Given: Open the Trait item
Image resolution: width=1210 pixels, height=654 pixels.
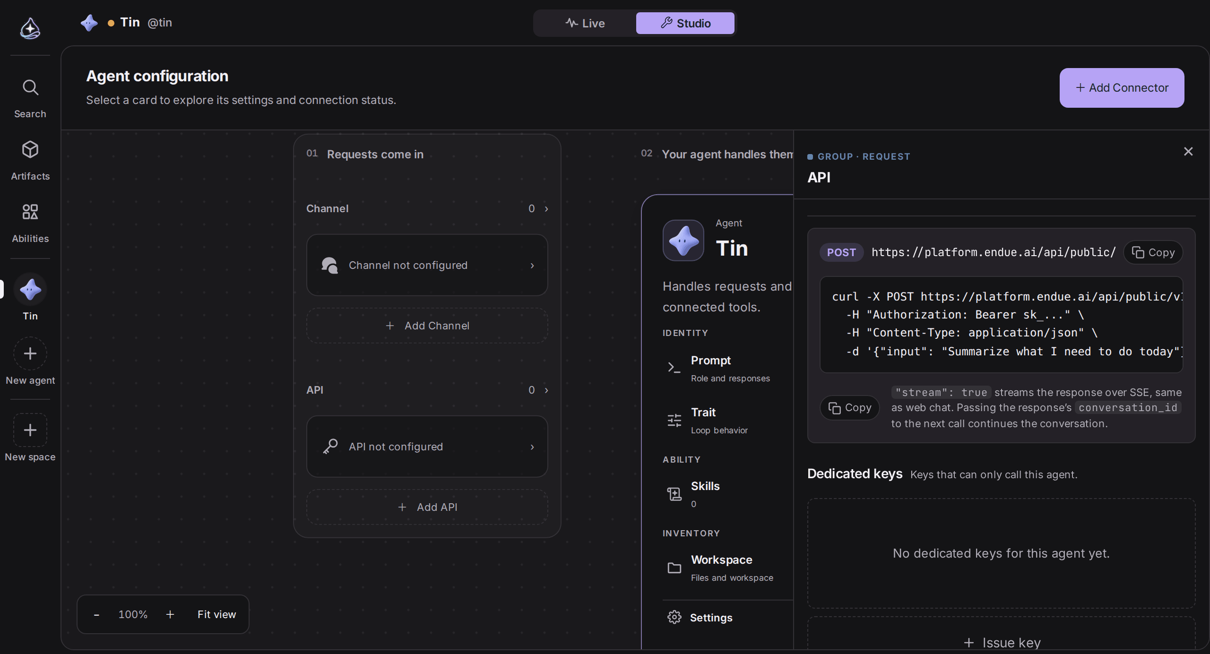Looking at the screenshot, I should click(x=728, y=420).
